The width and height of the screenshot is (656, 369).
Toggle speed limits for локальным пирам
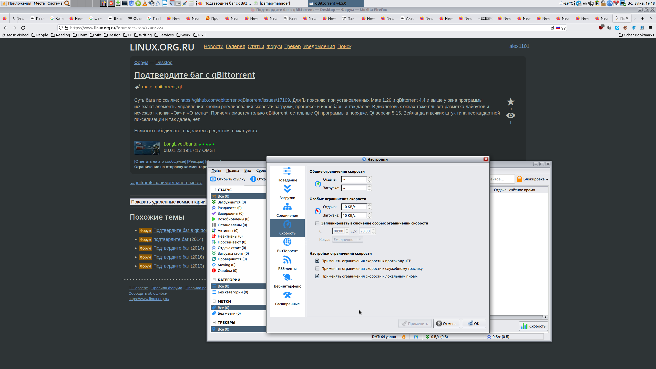317,276
